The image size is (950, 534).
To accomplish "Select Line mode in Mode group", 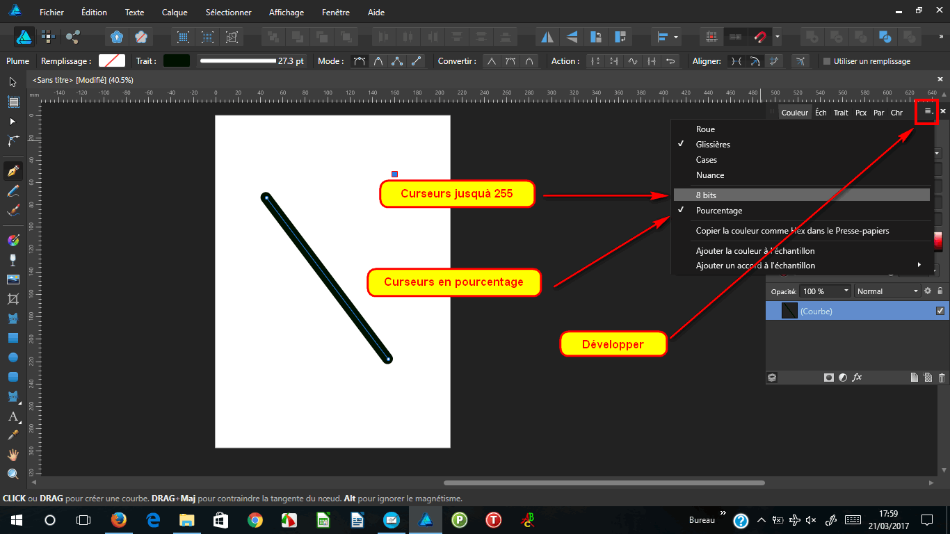I will tap(417, 61).
